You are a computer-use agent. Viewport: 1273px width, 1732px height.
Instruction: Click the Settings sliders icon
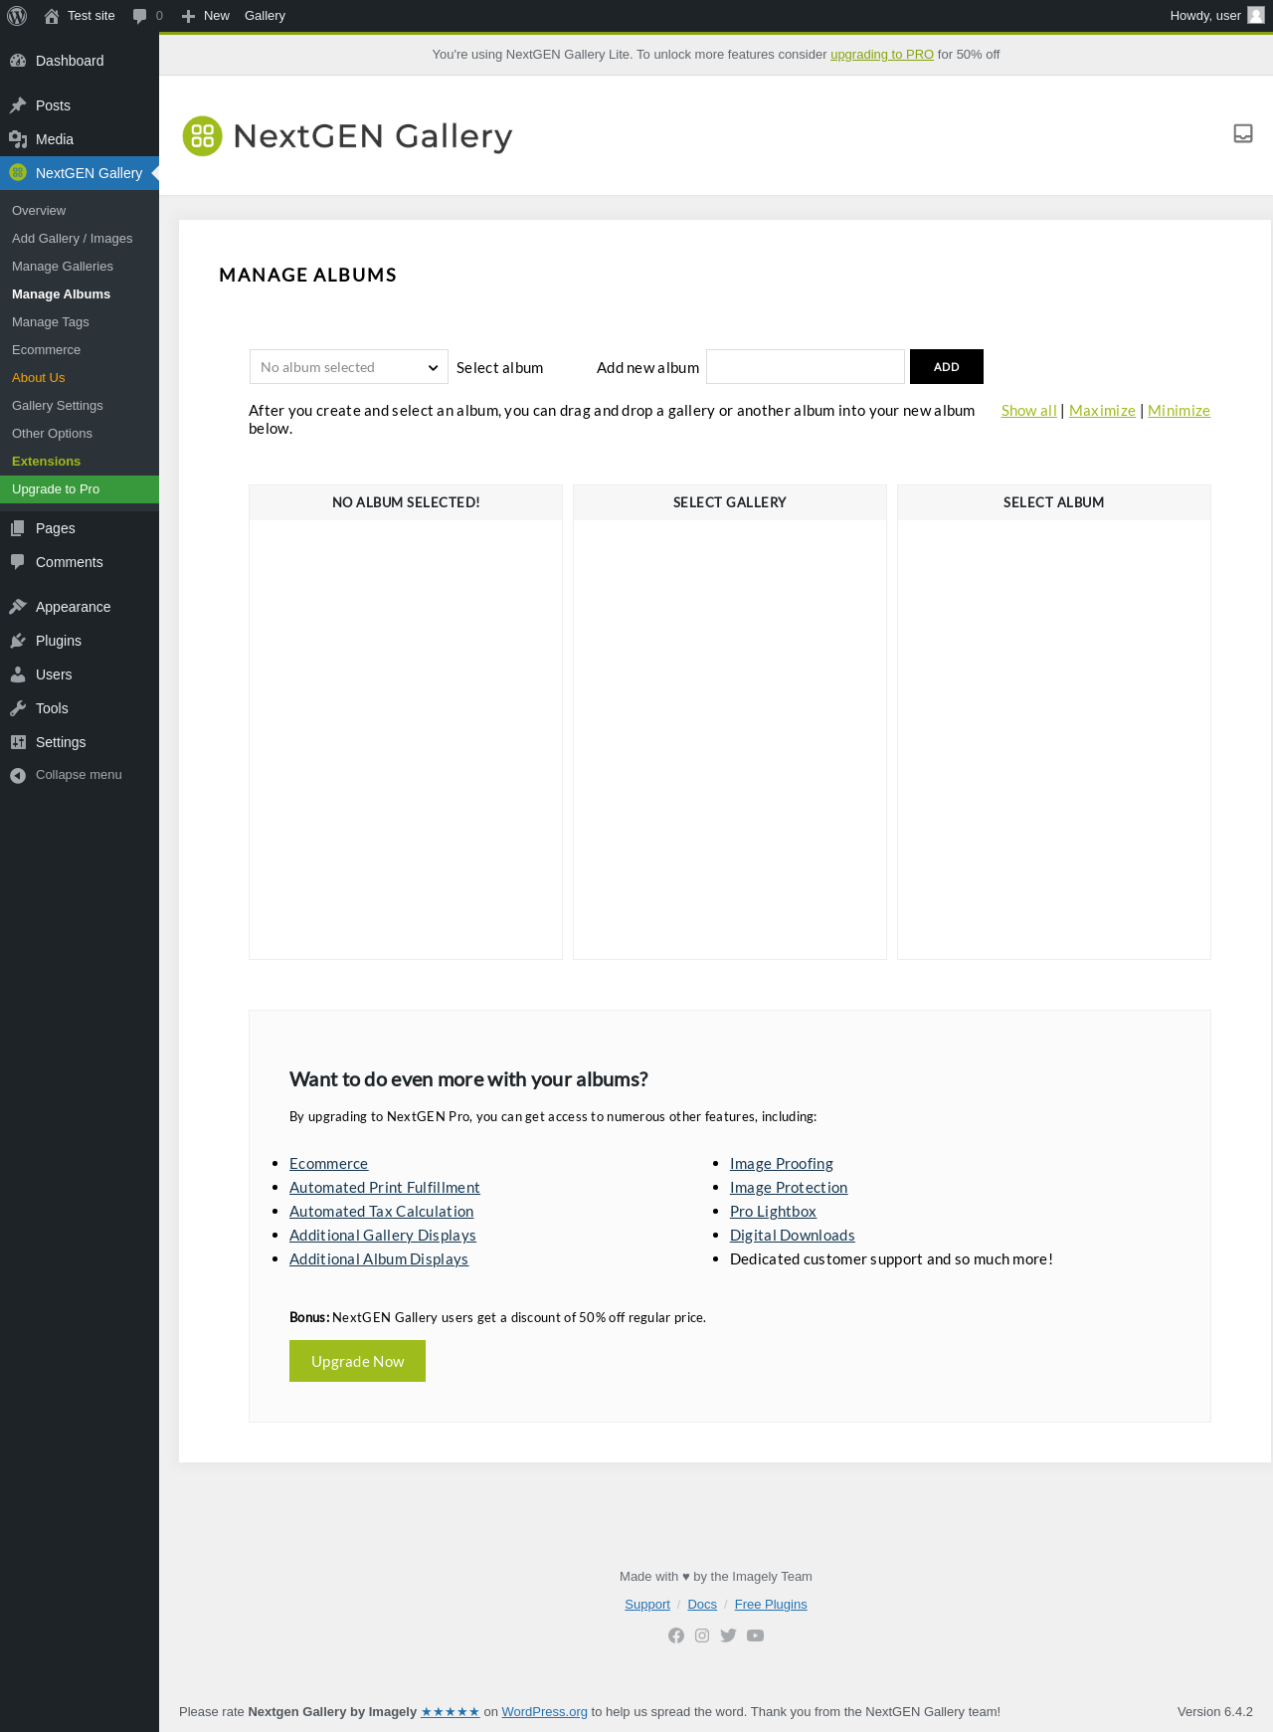point(18,742)
